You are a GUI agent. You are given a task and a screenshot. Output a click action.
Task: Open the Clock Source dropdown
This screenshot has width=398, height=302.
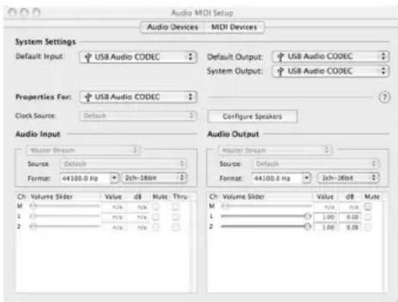pyautogui.click(x=138, y=116)
